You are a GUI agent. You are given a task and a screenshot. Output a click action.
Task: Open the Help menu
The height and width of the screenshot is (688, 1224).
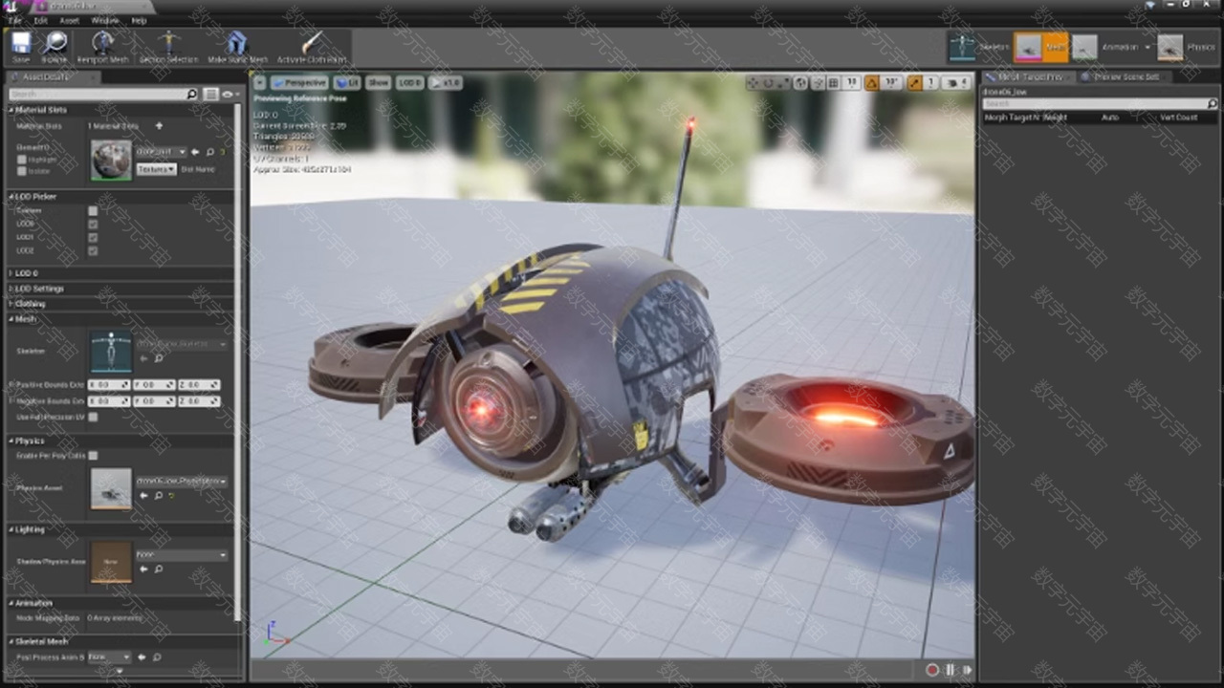coord(140,20)
